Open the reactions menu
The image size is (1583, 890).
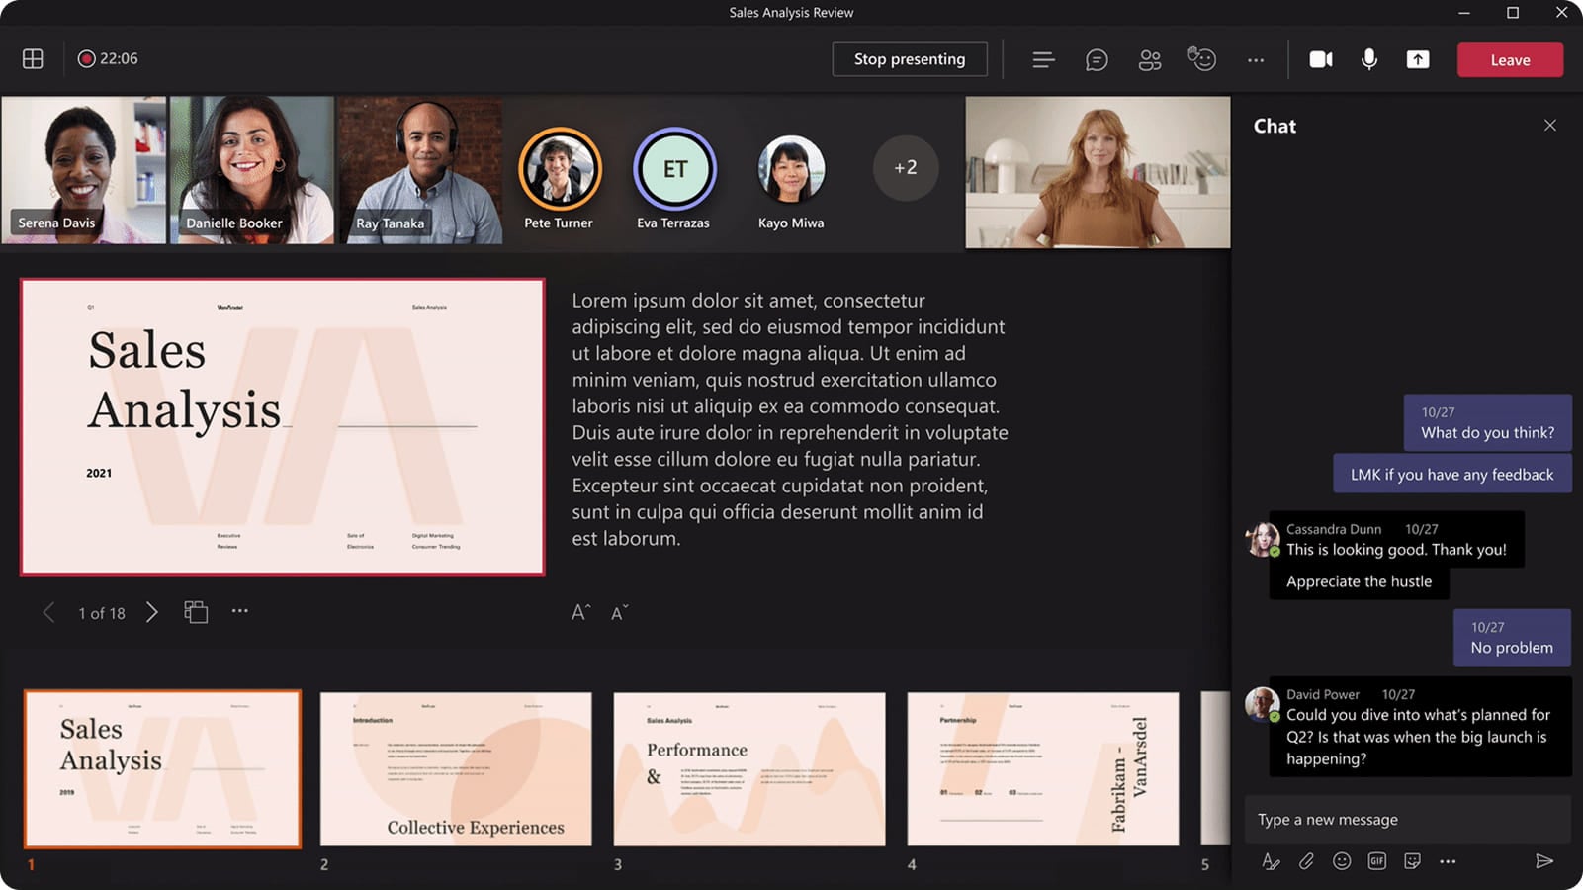click(x=1202, y=59)
